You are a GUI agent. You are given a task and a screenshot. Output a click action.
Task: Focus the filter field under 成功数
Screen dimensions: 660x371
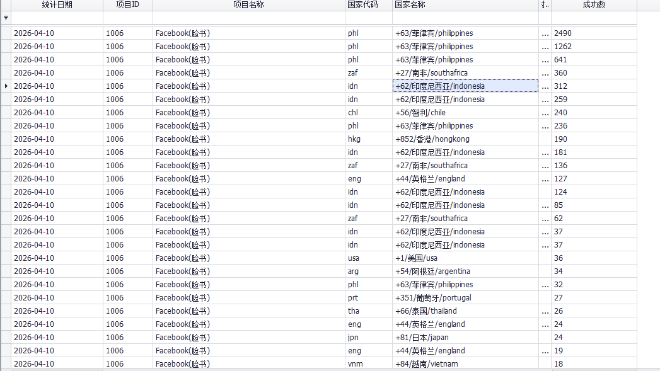click(x=594, y=18)
